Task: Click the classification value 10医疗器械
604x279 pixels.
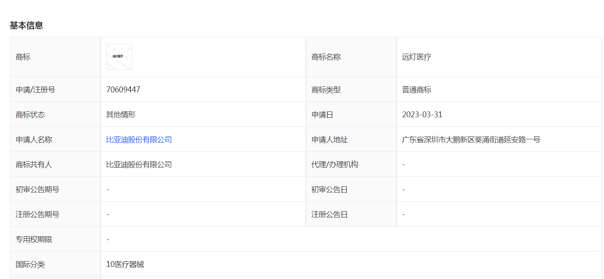Action: click(x=125, y=264)
